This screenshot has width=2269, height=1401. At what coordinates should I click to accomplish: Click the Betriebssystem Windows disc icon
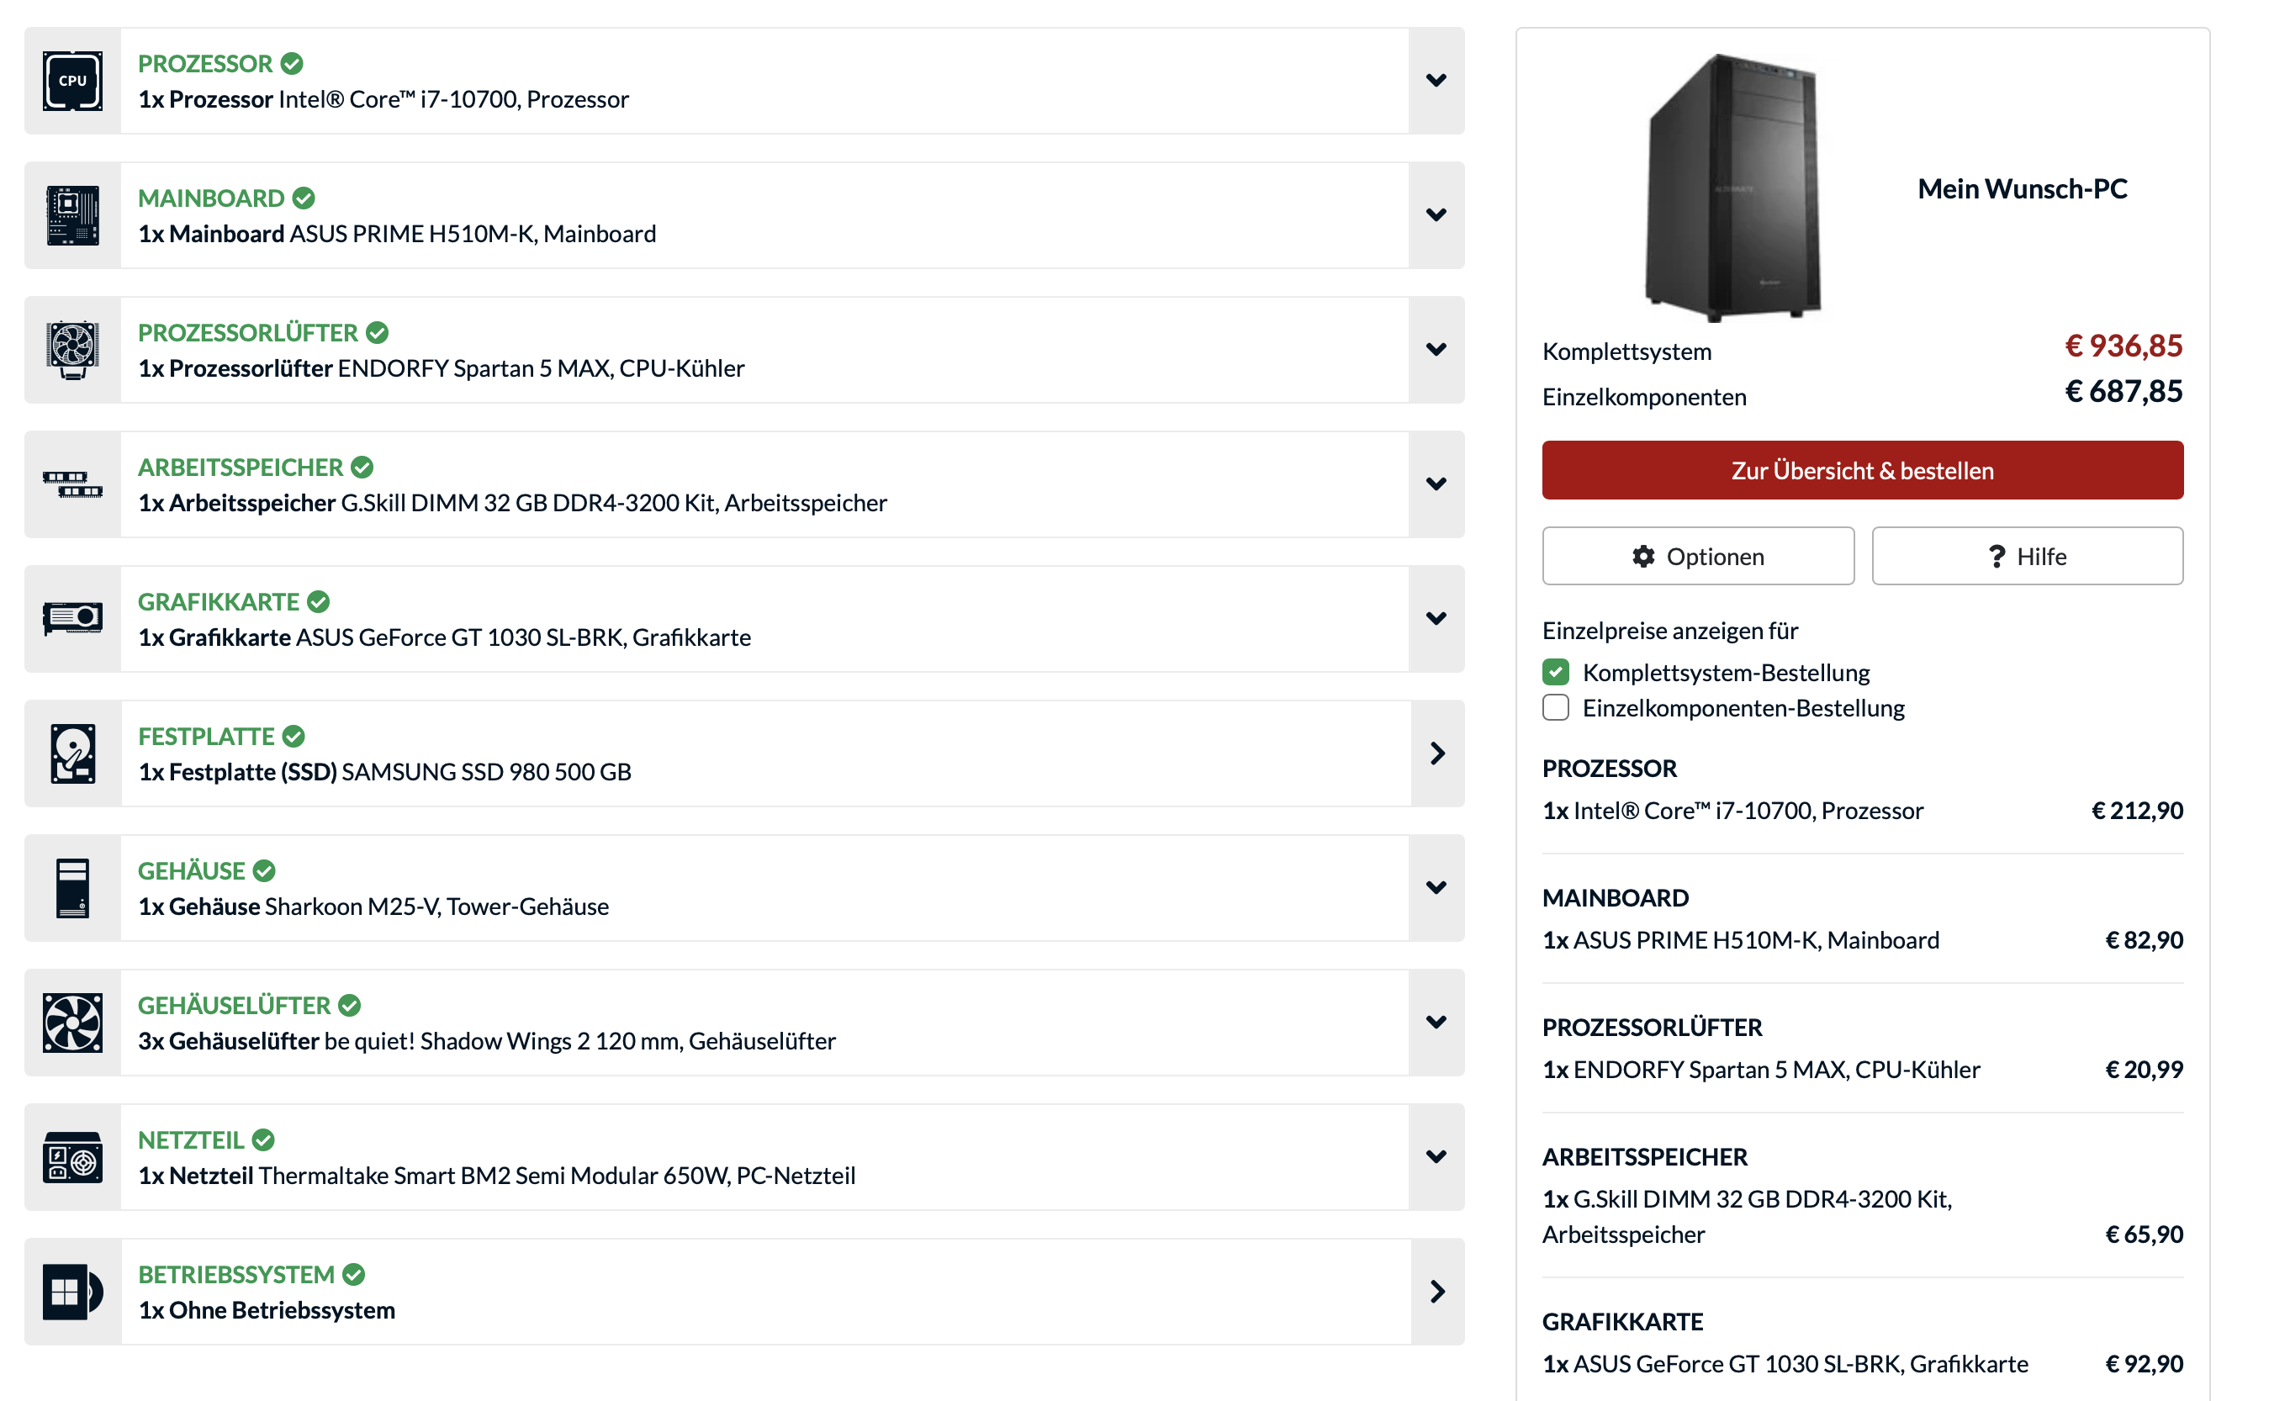[x=72, y=1291]
